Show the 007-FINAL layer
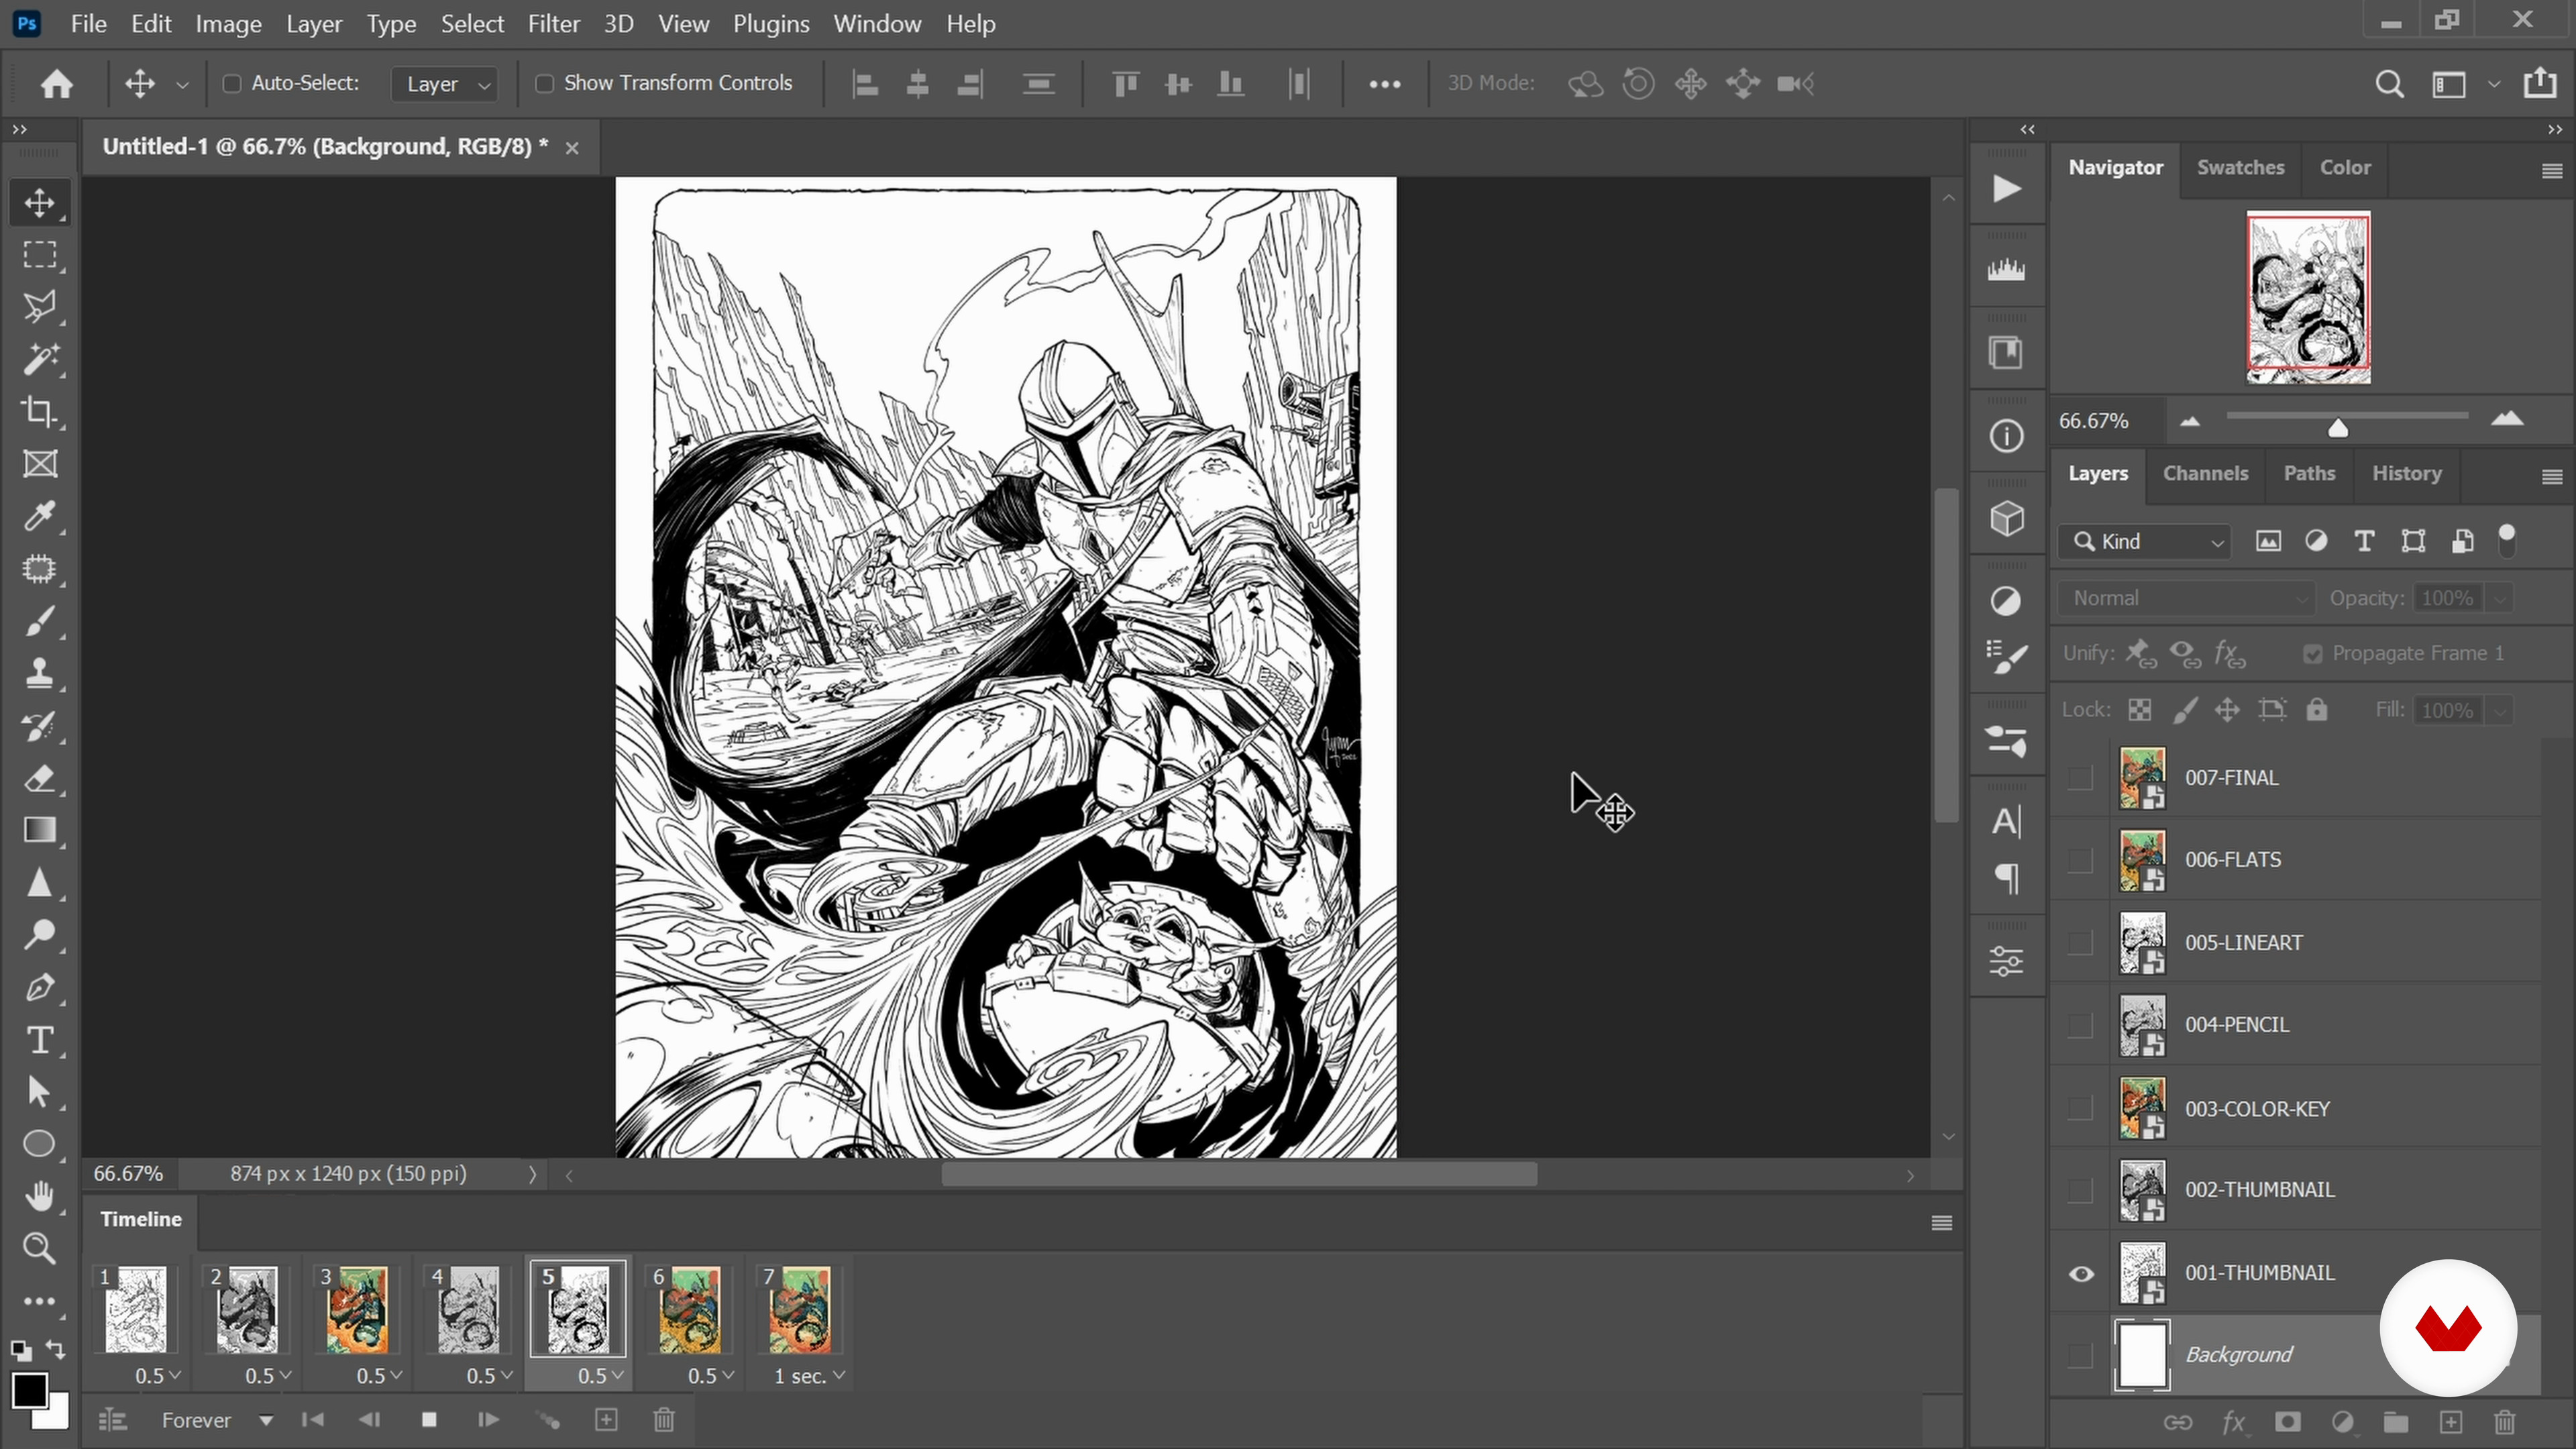2576x1449 pixels. pyautogui.click(x=2080, y=778)
